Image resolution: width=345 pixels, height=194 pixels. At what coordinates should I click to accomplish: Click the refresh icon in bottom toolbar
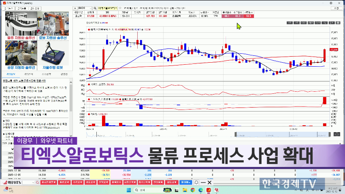pyautogui.click(x=197, y=183)
